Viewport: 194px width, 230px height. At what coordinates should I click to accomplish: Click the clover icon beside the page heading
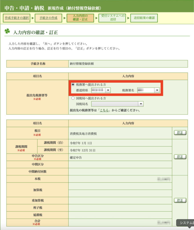click(7, 31)
